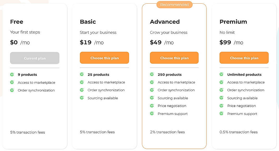
Task: Select the Premium plan heading
Action: 233,22
